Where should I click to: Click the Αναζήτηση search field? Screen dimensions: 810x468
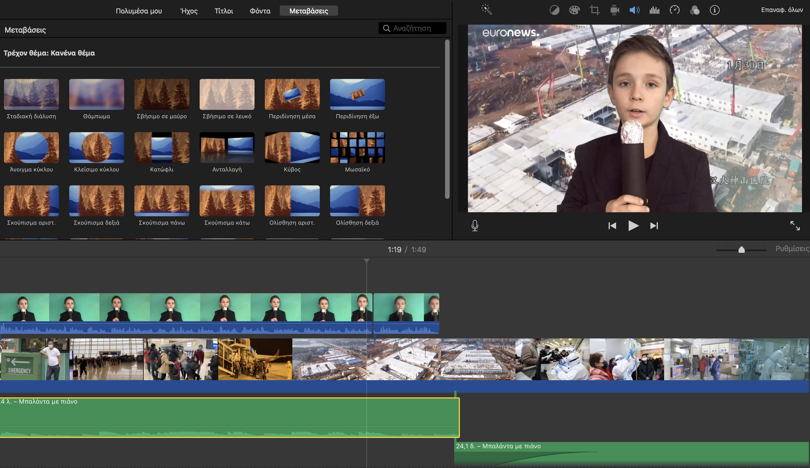click(x=412, y=28)
